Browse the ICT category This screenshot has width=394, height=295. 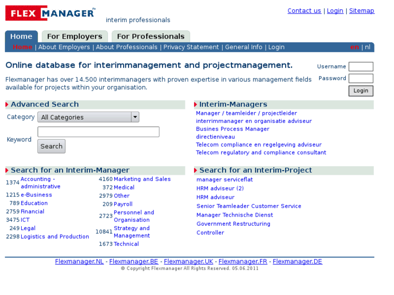click(25, 220)
